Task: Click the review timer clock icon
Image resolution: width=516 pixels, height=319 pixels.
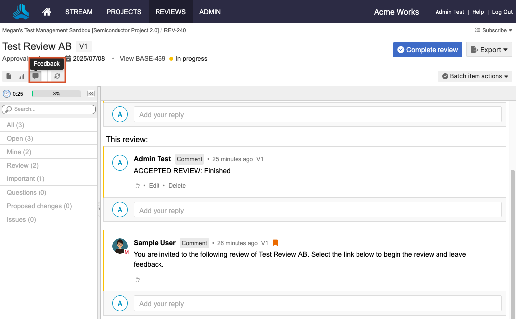Action: (7, 94)
